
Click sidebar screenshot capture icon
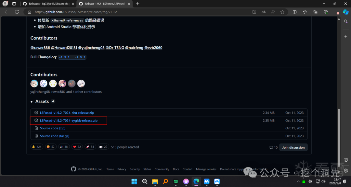346,160
